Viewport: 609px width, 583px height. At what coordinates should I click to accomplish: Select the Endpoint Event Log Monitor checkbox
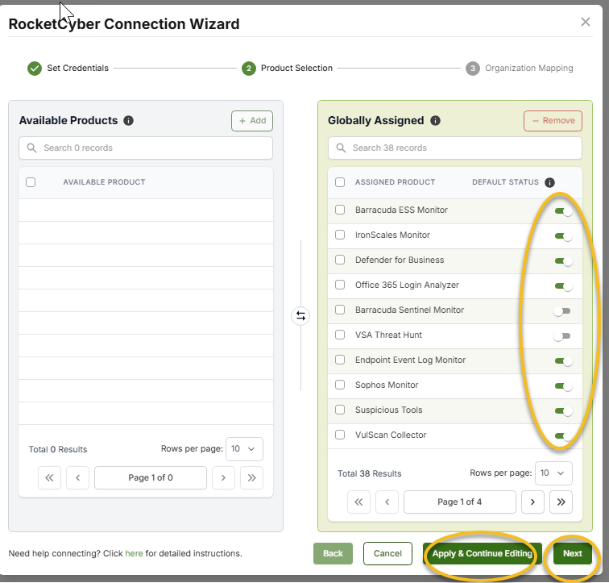pos(340,360)
